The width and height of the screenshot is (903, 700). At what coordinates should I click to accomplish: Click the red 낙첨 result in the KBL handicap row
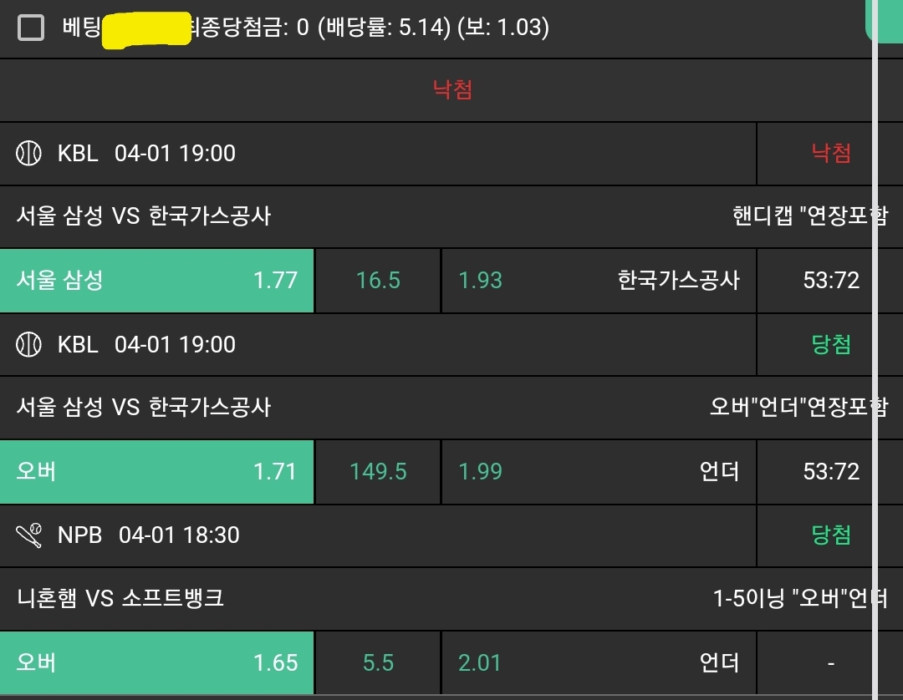pos(831,154)
